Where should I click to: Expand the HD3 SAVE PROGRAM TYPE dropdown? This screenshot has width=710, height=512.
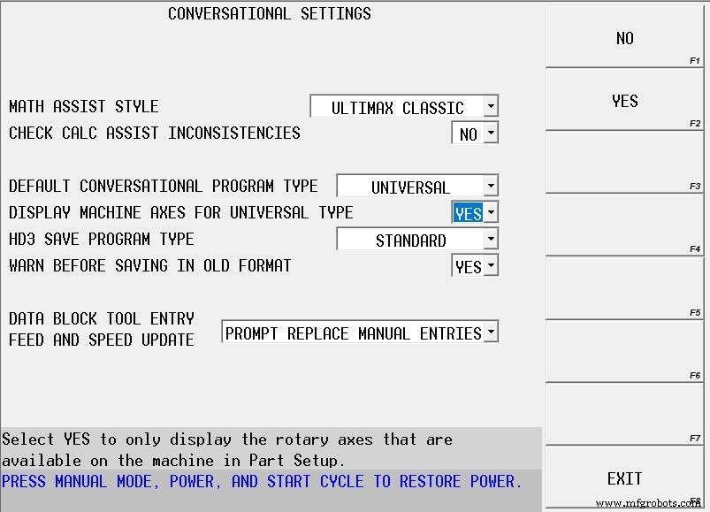491,239
